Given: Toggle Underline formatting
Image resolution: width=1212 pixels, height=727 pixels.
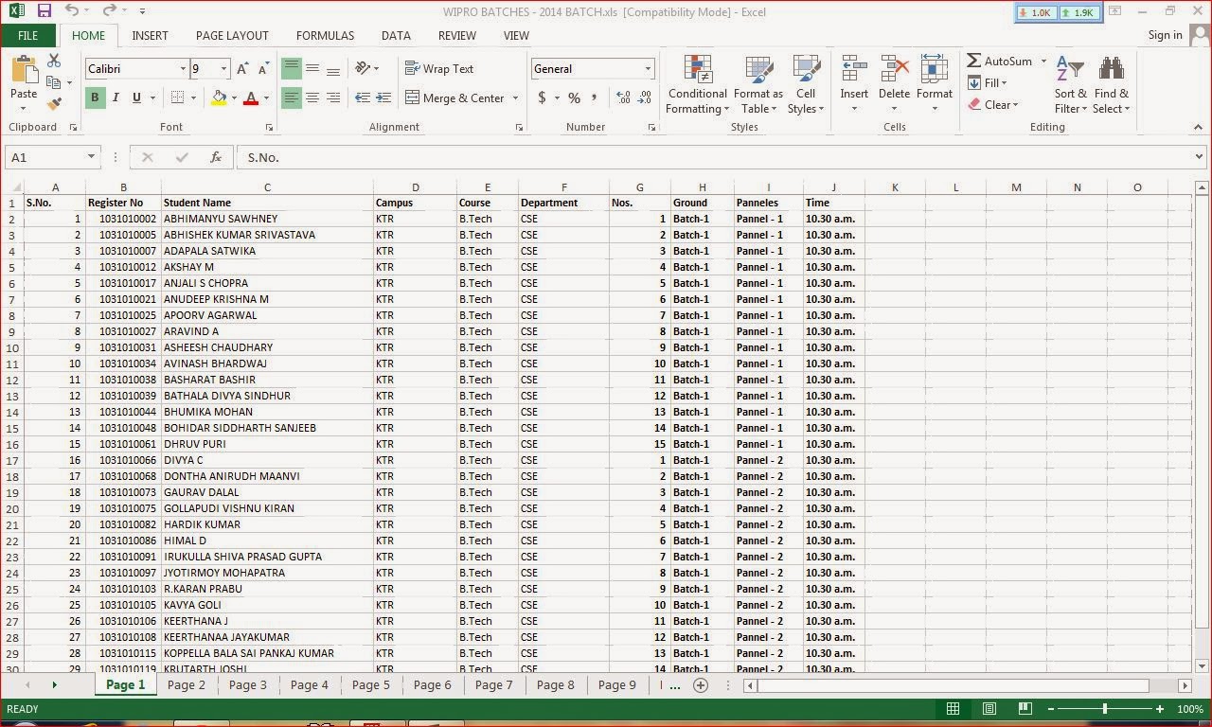Looking at the screenshot, I should (x=136, y=98).
